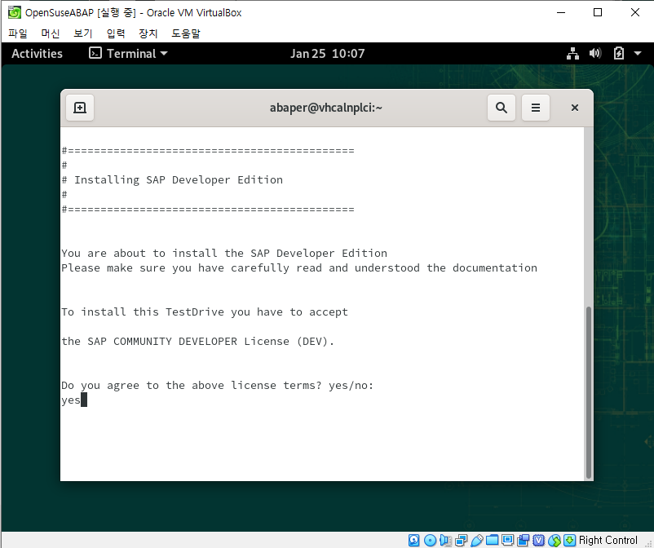
Task: Expand the system menu arrow in top bar
Action: 638,53
